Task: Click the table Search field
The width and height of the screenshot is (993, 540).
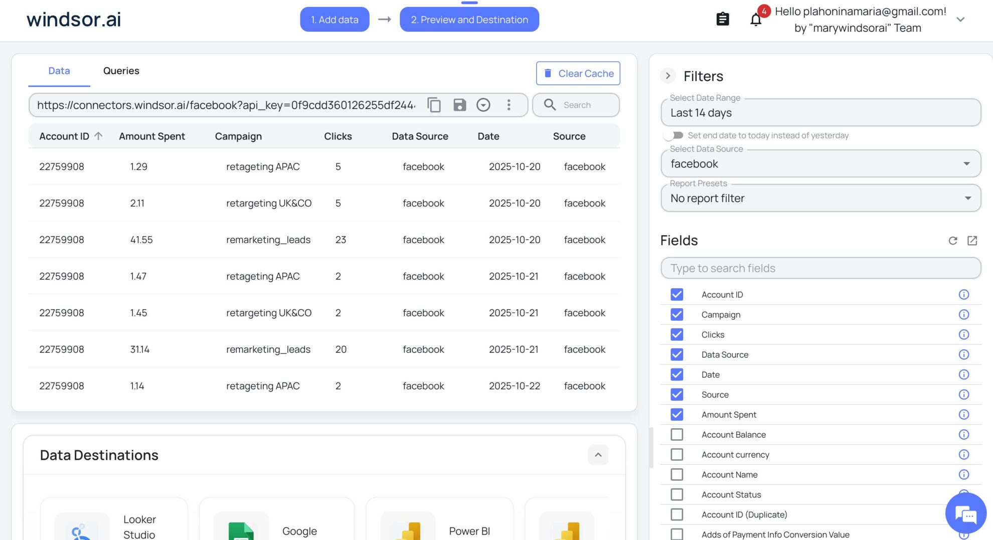Action: (x=576, y=105)
